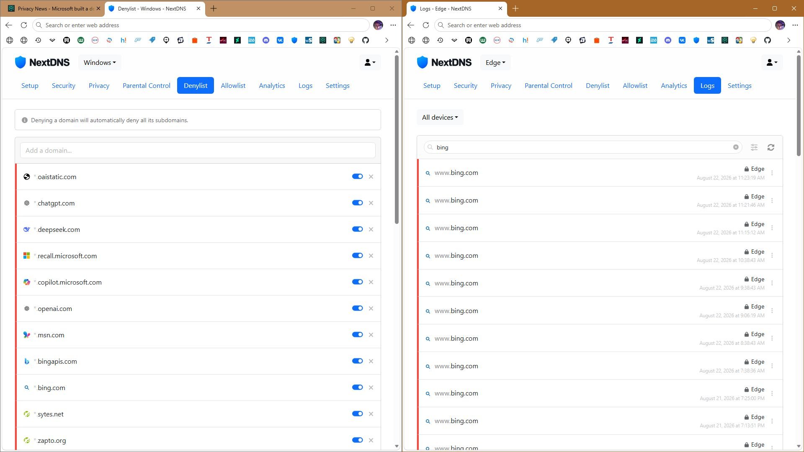Toggle the oaistatic.com deny rule

tap(358, 177)
